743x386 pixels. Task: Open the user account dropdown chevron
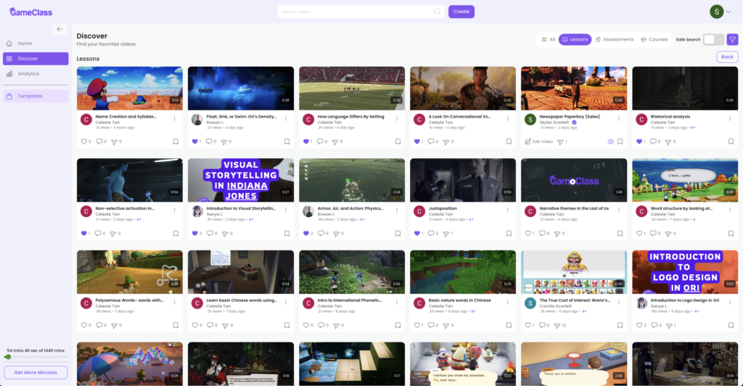click(x=728, y=12)
